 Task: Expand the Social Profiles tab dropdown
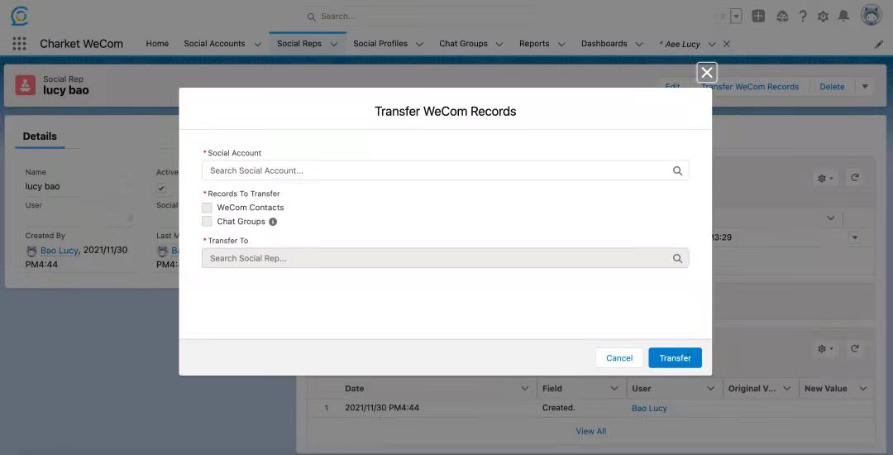point(419,44)
